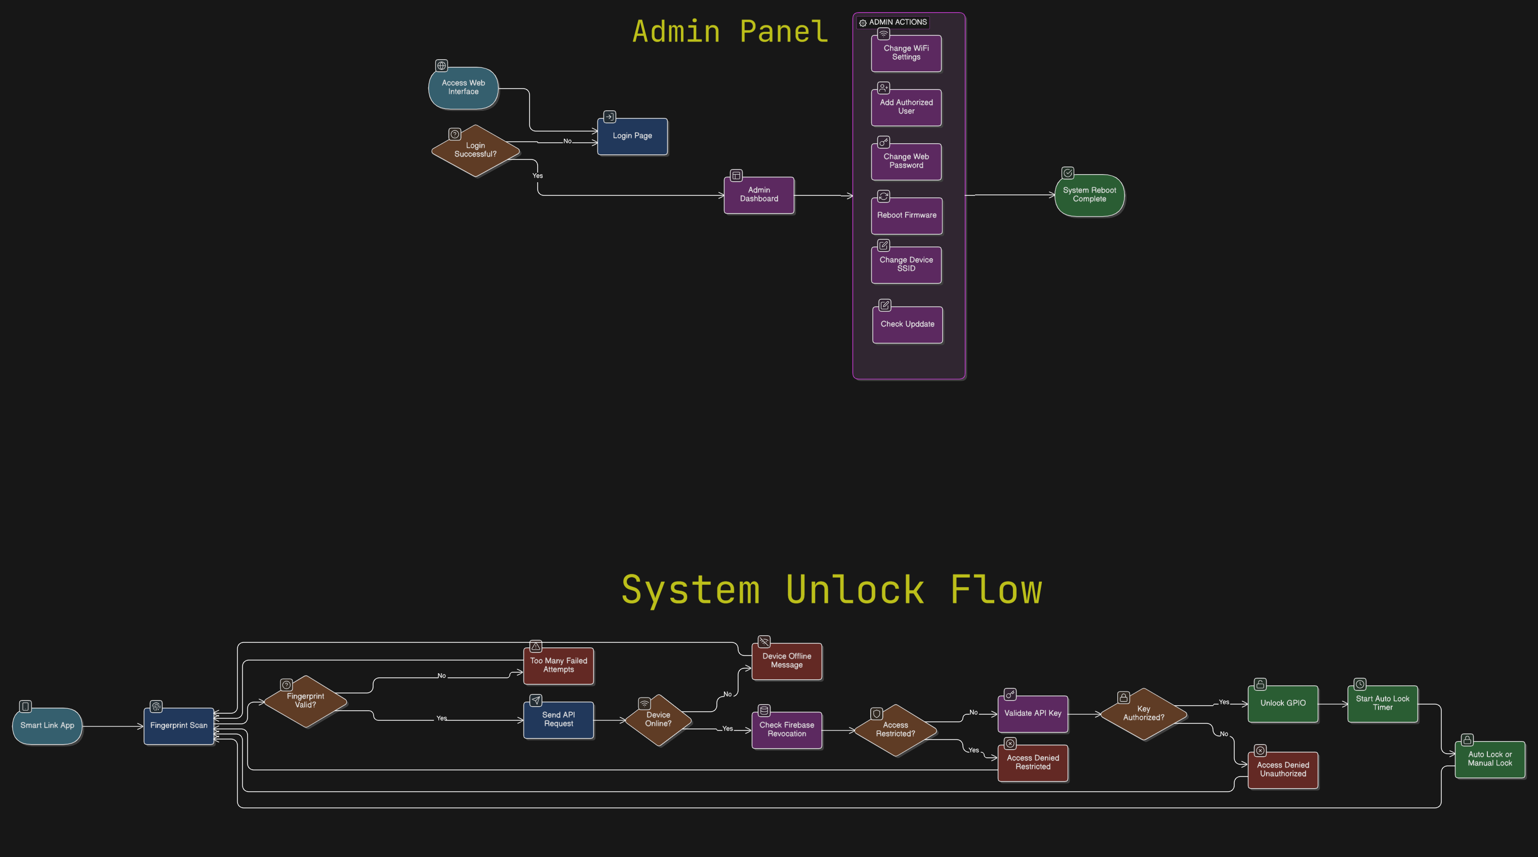Click the edit icon above Check Upddate

(x=885, y=306)
